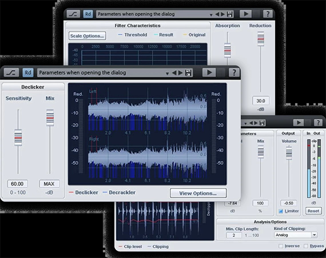Click the Rd button in the Filter Characteristics window

point(88,14)
